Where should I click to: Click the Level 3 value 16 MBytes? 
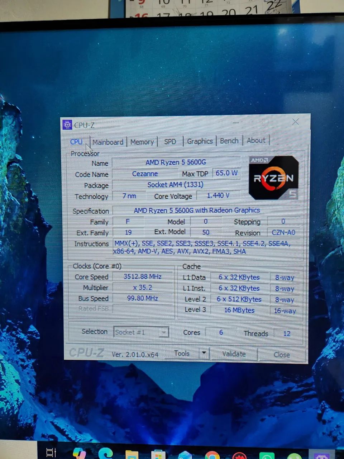(239, 310)
